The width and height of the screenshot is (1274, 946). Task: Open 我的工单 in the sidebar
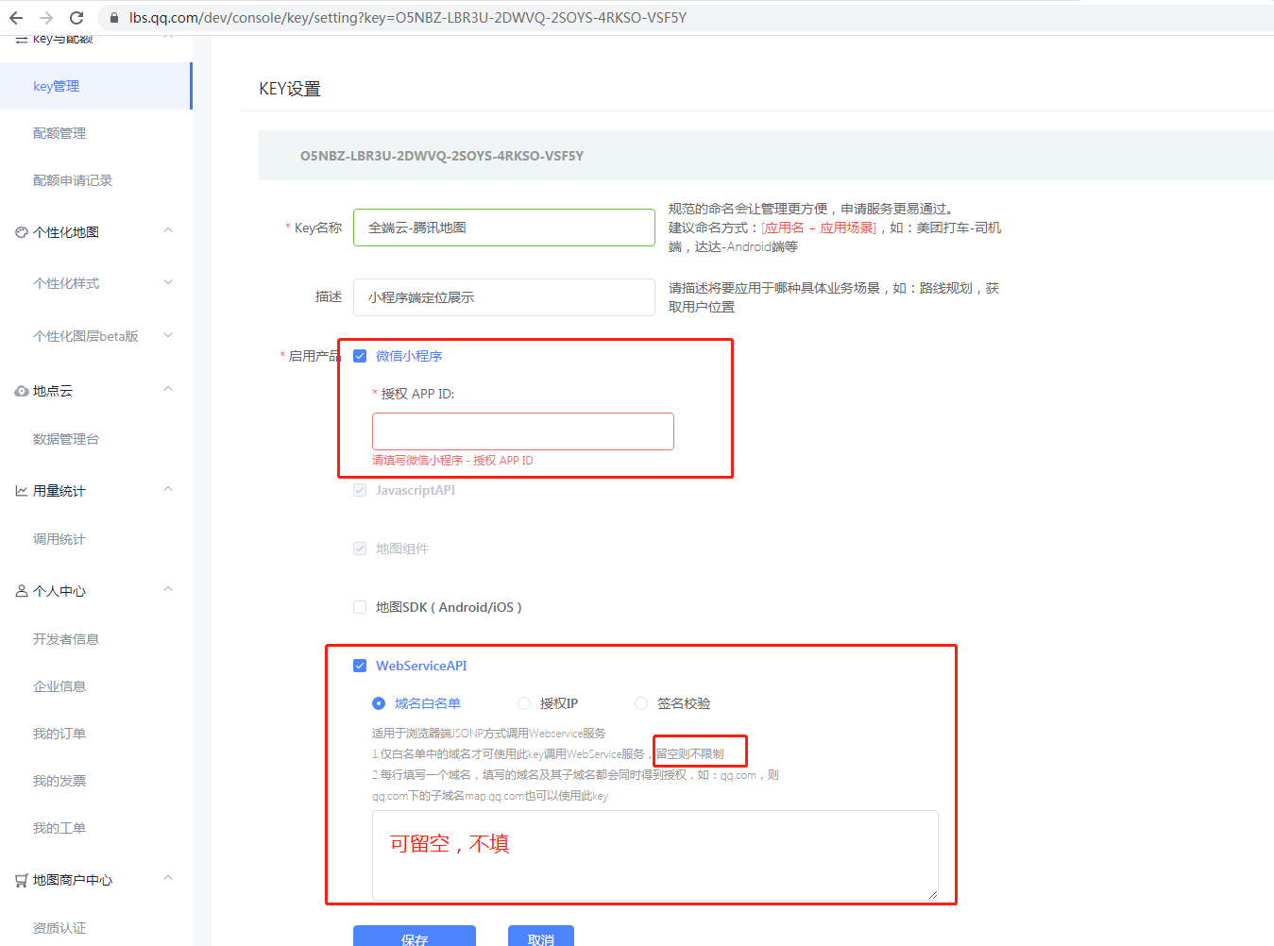[x=59, y=828]
